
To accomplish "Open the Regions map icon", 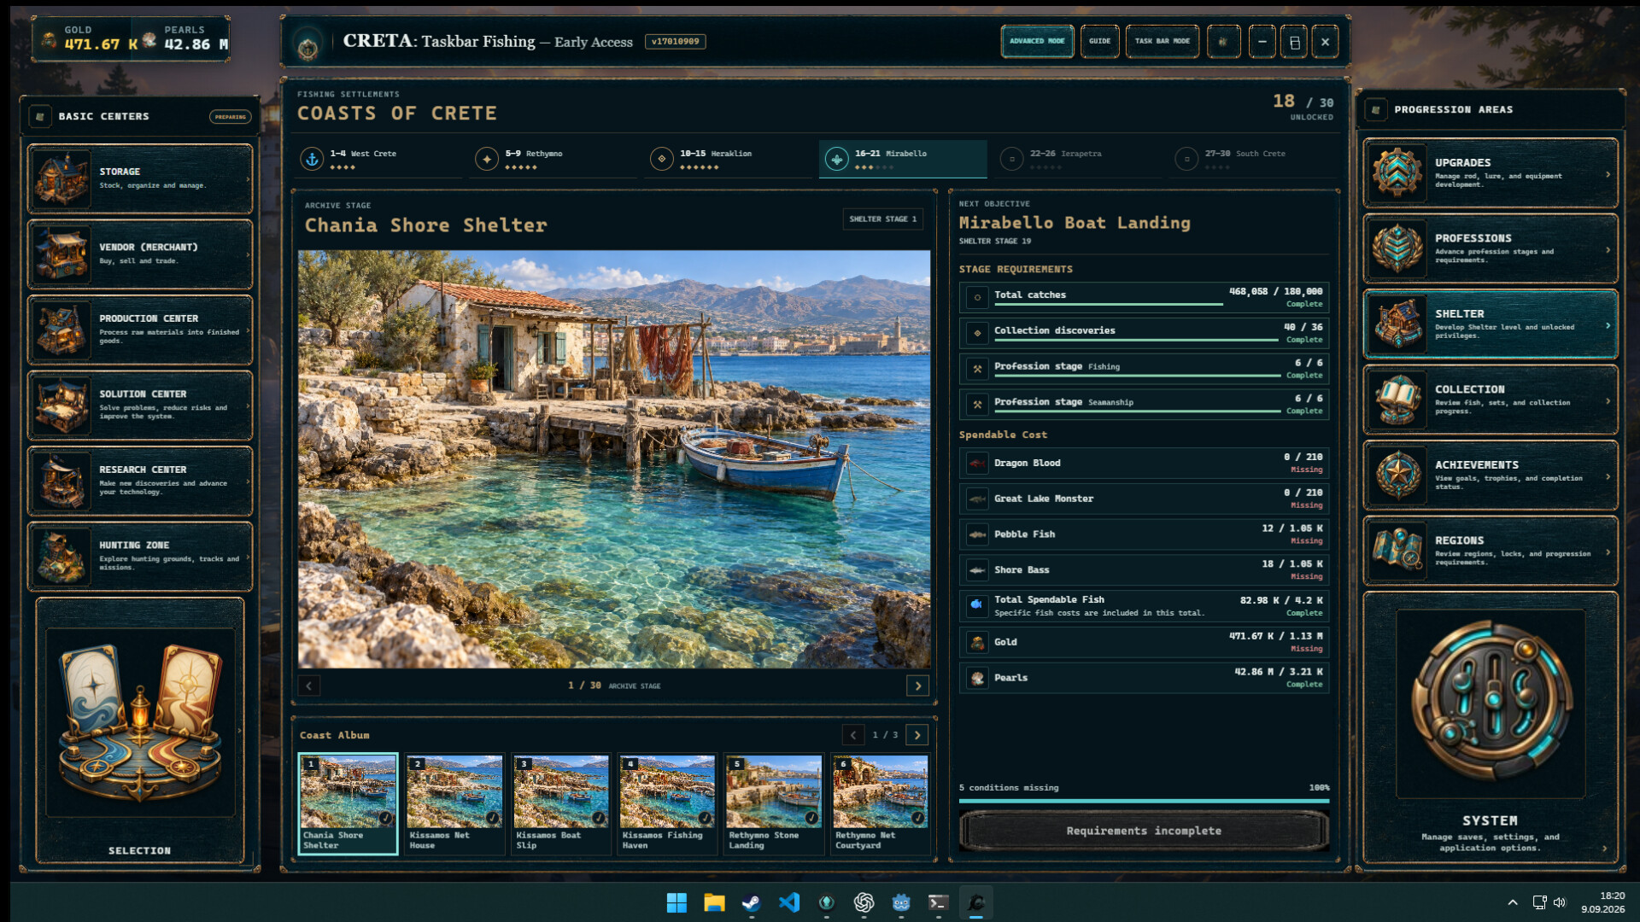I will coord(1397,551).
